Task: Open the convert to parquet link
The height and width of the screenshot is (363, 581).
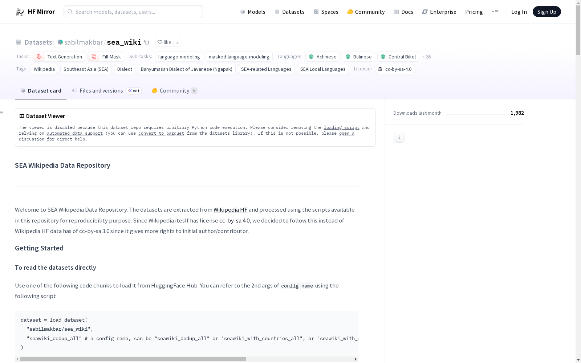Action: click(x=161, y=133)
